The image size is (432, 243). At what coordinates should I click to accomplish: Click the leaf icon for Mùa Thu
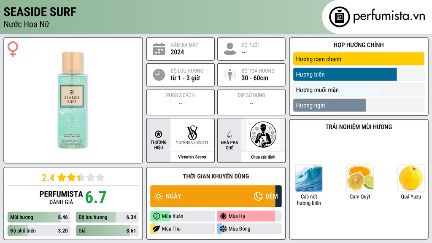[x=156, y=229]
